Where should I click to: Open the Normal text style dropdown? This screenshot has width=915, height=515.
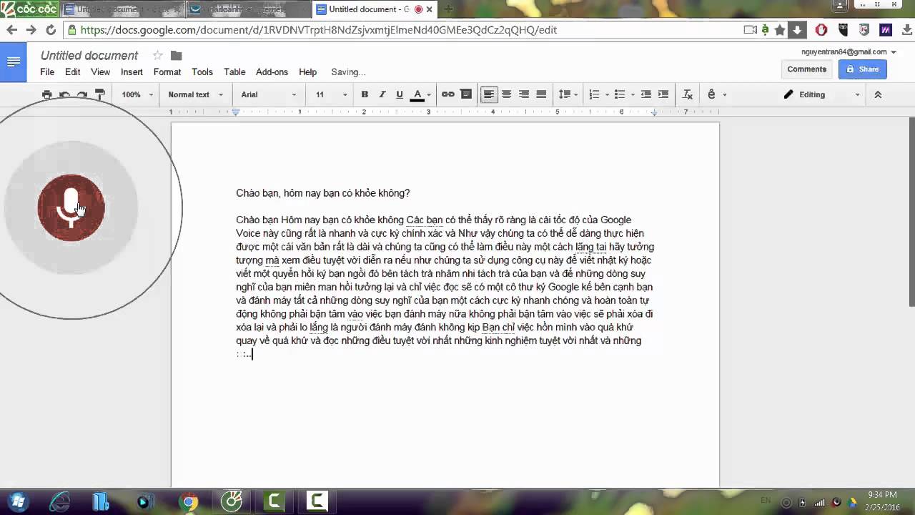(x=195, y=94)
